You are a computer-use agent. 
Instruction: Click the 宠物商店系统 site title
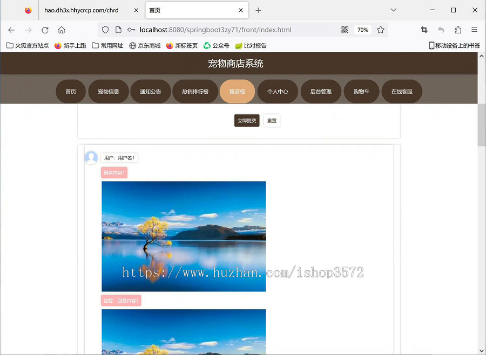click(235, 64)
